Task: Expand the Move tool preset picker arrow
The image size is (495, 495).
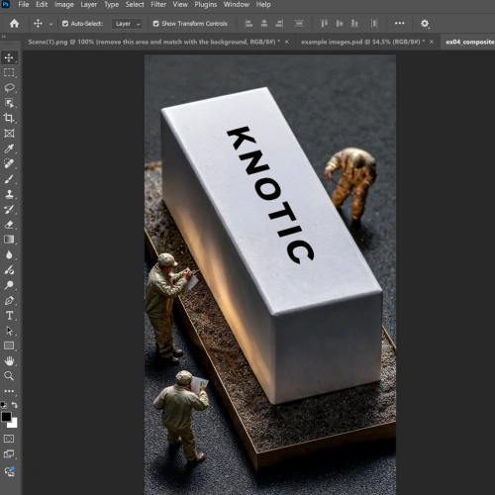Action: pyautogui.click(x=50, y=24)
